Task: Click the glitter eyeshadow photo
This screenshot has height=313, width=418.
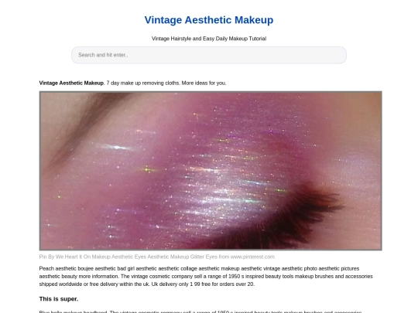Action: pyautogui.click(x=211, y=171)
